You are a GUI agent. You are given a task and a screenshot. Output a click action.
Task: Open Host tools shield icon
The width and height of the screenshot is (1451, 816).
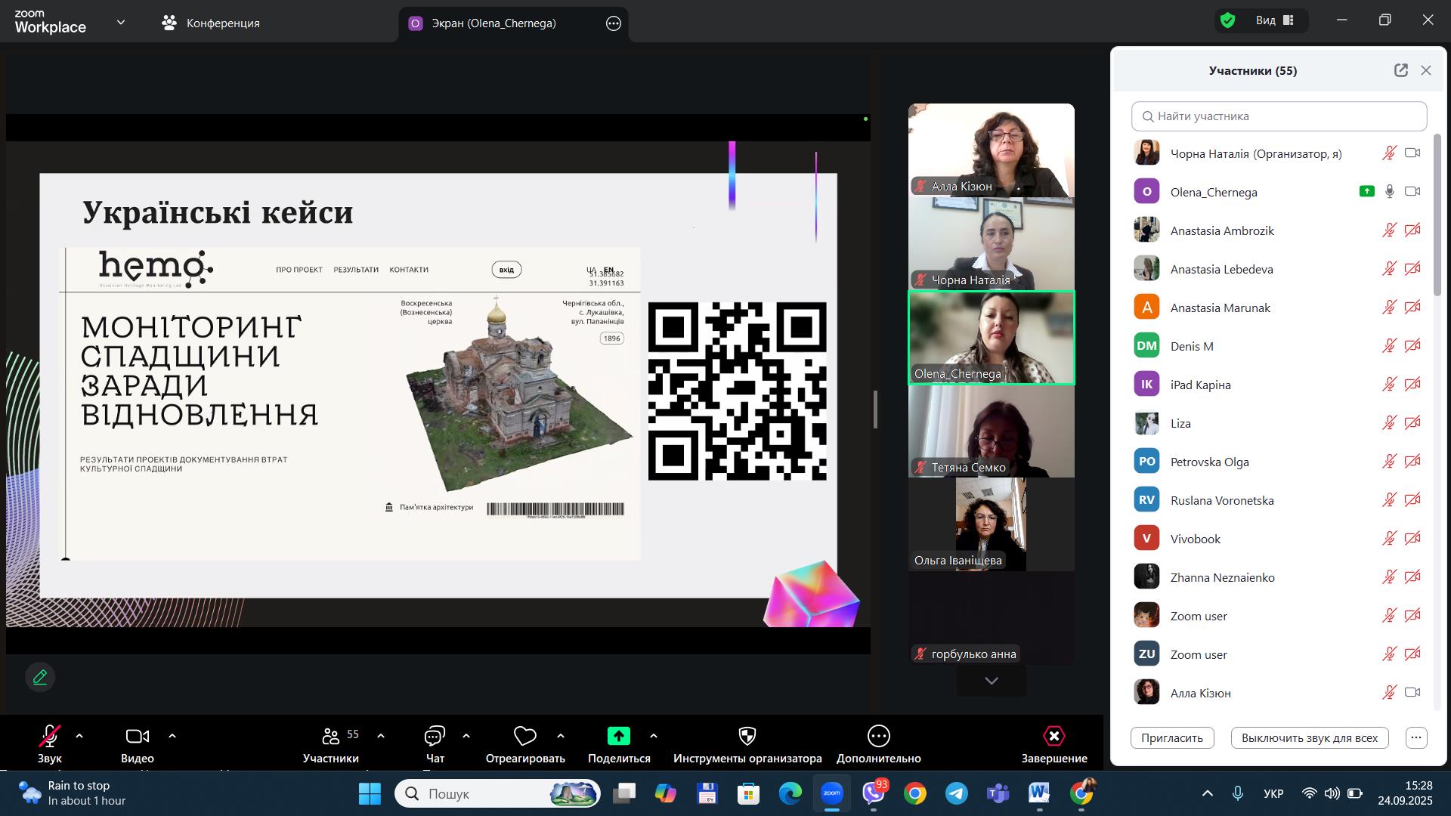click(747, 736)
